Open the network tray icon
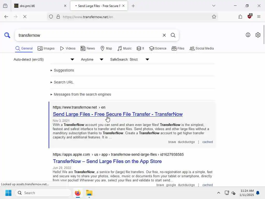 227,193
